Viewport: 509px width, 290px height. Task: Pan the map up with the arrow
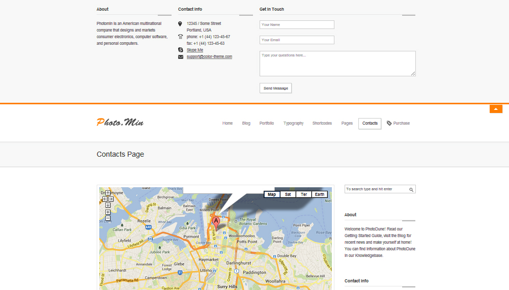click(x=108, y=193)
